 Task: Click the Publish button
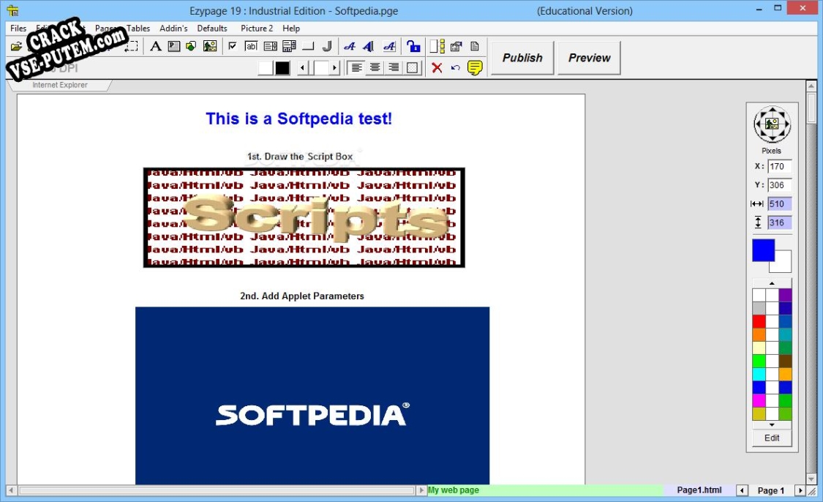point(522,58)
